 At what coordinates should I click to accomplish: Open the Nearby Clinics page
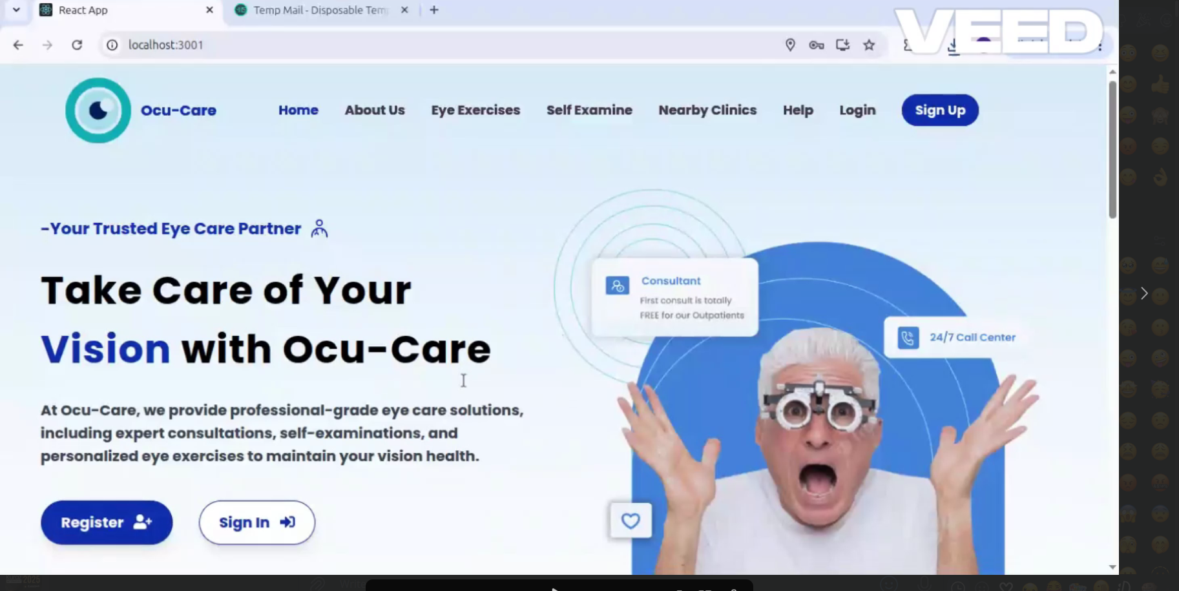(707, 110)
